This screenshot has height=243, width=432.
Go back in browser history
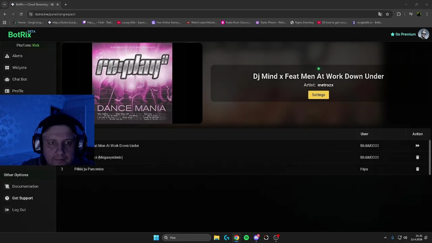(x=5, y=14)
